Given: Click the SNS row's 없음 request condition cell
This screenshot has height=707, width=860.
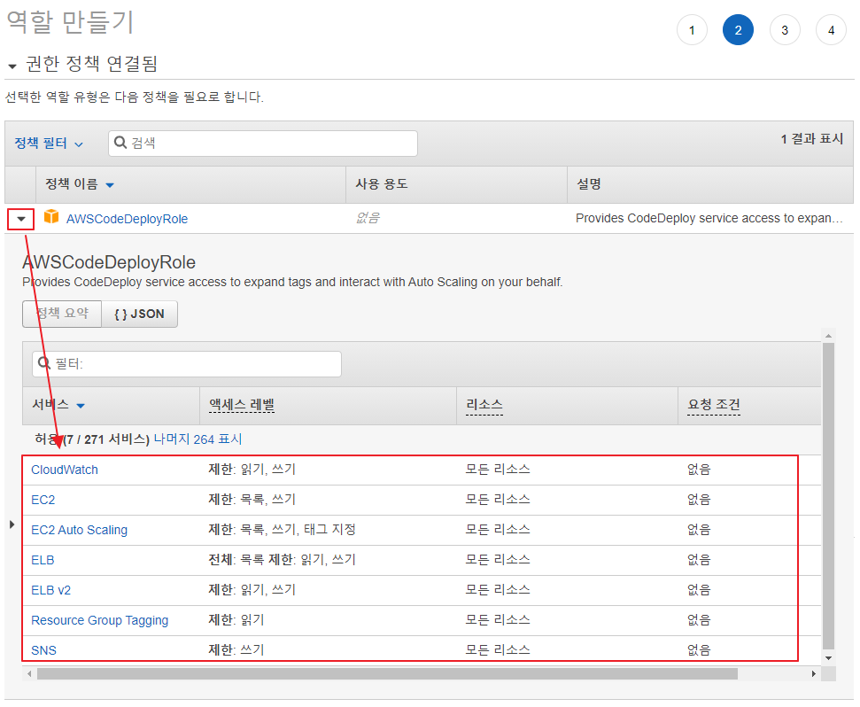Looking at the screenshot, I should [x=699, y=650].
